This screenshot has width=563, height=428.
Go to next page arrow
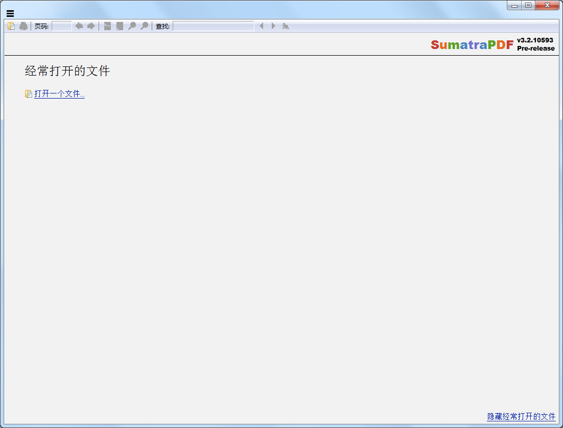[91, 26]
